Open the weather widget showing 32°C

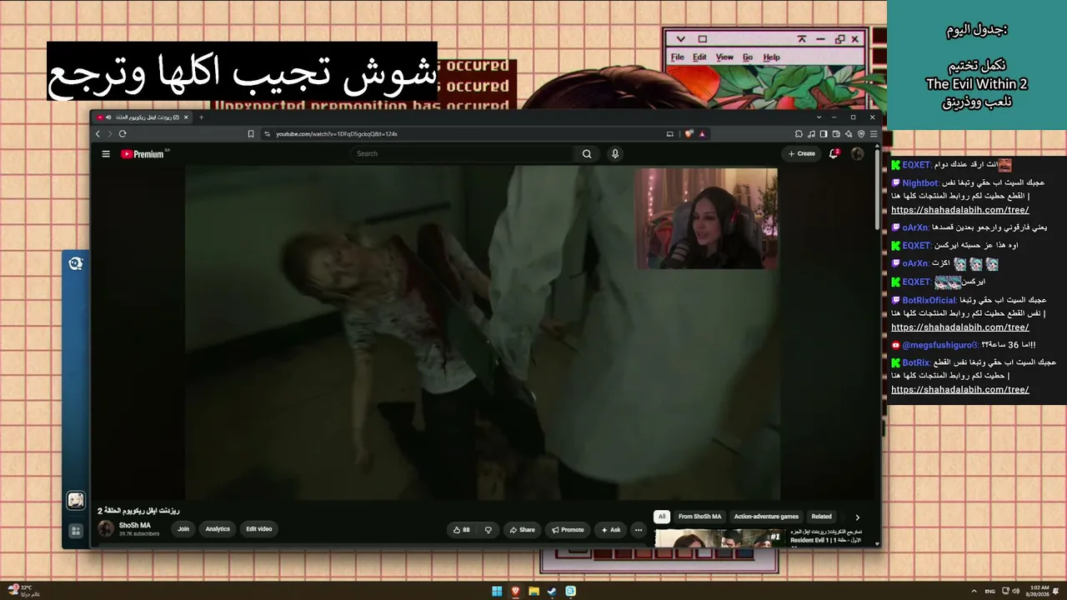pyautogui.click(x=23, y=591)
